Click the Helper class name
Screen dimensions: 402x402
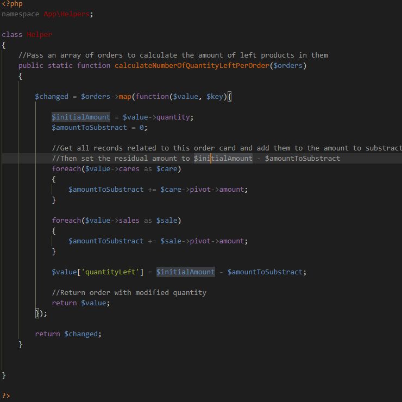tap(39, 35)
